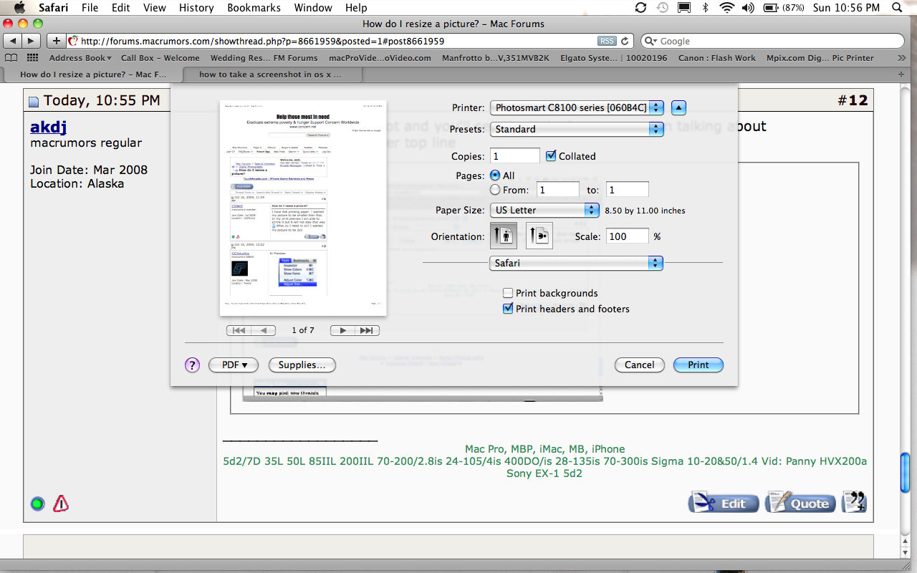Open Safari File menu
This screenshot has width=917, height=573.
(x=90, y=8)
